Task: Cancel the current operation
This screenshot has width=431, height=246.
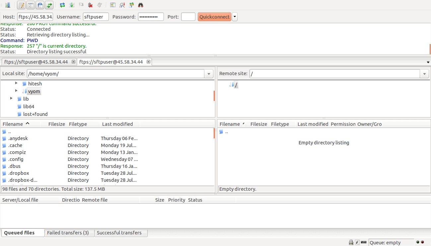Action: (x=81, y=5)
